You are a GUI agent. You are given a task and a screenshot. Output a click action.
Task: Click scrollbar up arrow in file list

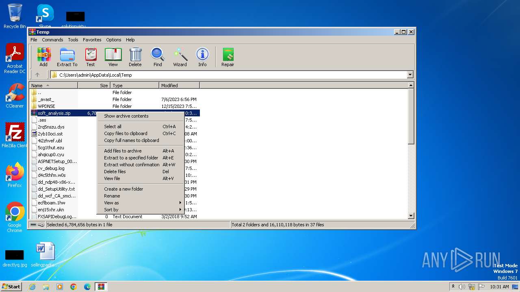click(411, 86)
